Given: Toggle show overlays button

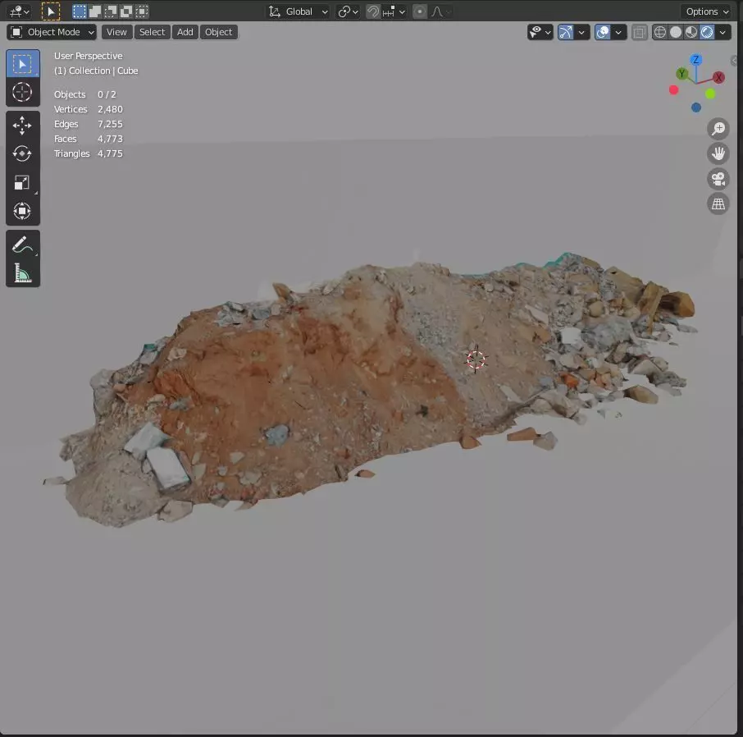Looking at the screenshot, I should click(x=602, y=32).
